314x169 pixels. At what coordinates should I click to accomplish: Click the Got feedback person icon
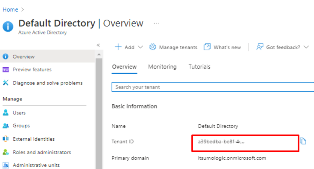[x=259, y=47]
